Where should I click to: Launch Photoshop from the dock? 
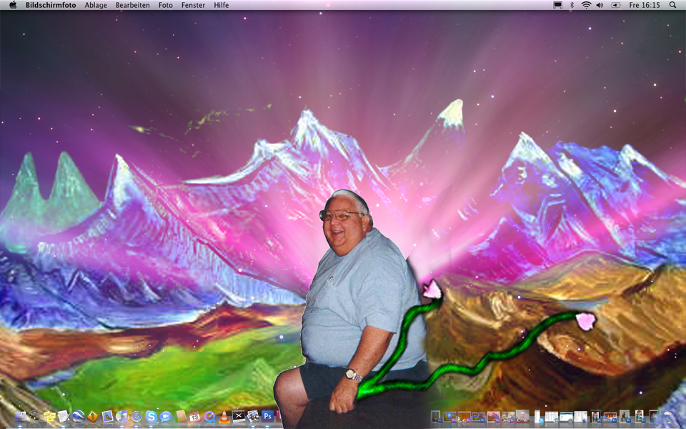[268, 416]
